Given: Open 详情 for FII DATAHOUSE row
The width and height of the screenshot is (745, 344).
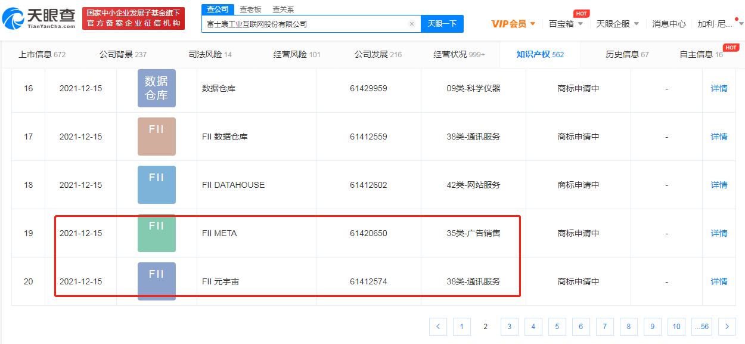Looking at the screenshot, I should [x=719, y=185].
